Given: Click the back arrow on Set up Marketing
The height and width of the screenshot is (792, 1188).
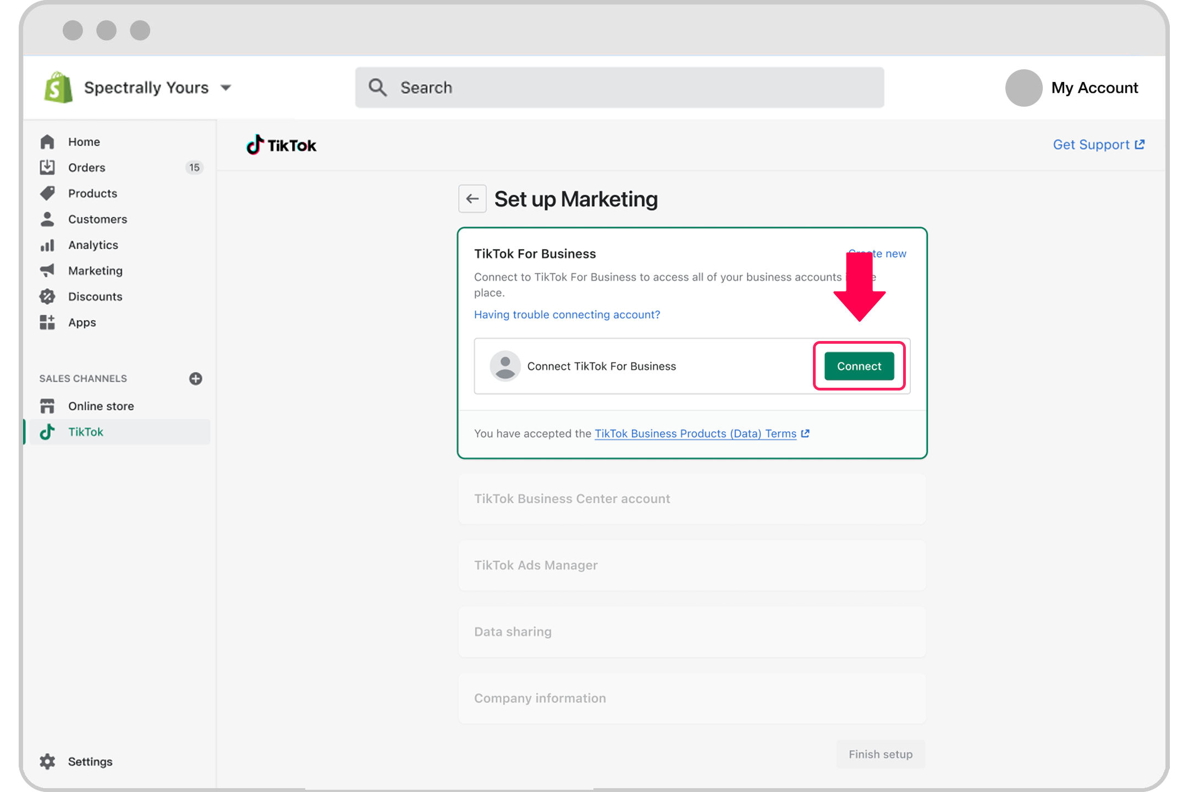Looking at the screenshot, I should [x=473, y=198].
